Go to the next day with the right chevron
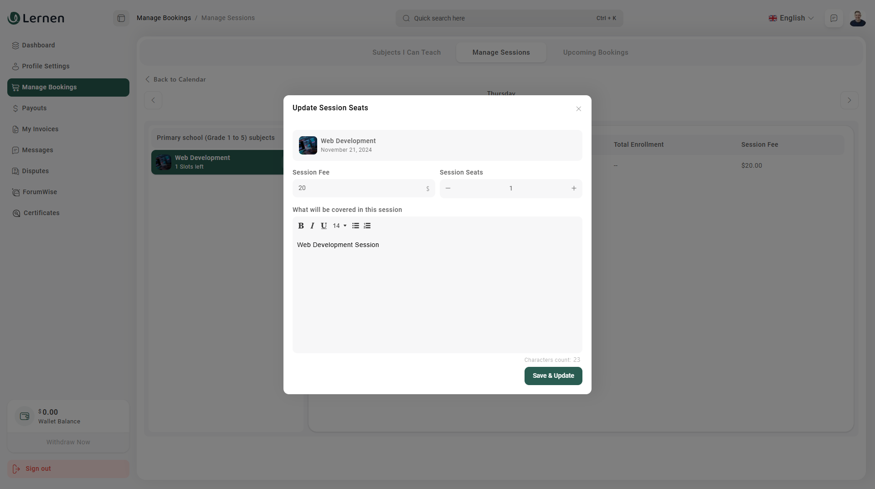Screen dimensions: 875x489 pyautogui.click(x=849, y=100)
